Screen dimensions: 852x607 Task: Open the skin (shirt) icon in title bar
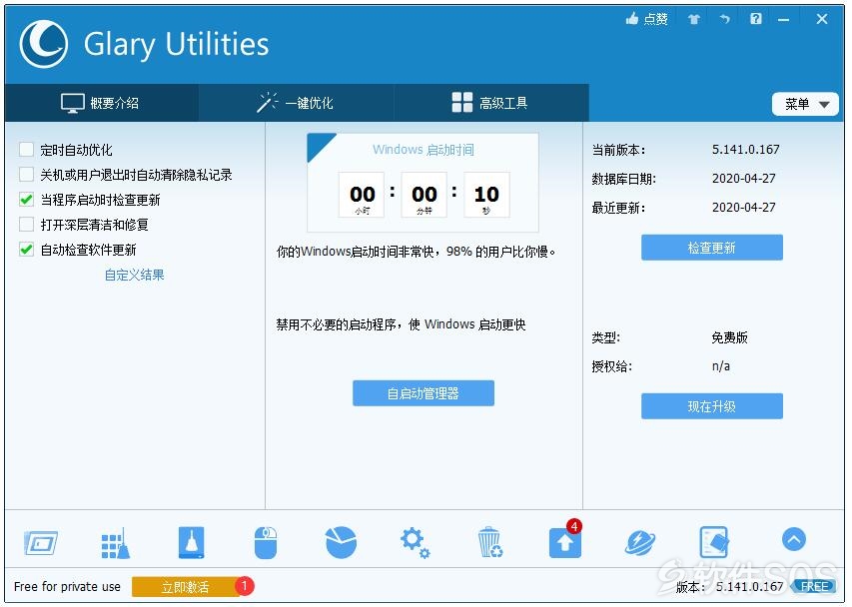694,20
